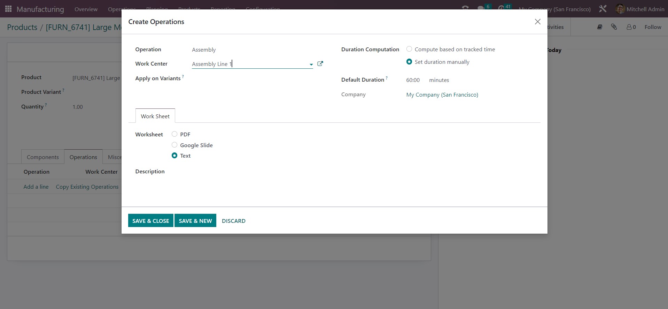Image resolution: width=668 pixels, height=309 pixels.
Task: Close the Create Operations dialog
Action: (537, 22)
